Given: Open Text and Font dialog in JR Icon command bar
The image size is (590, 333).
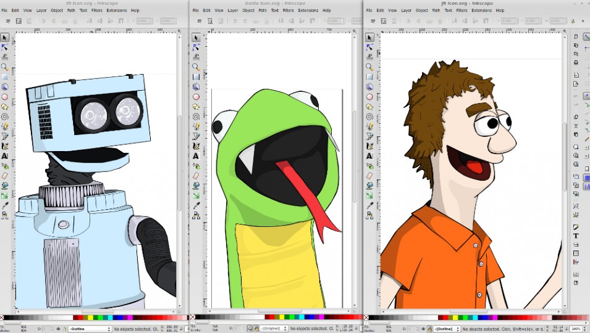Looking at the screenshot, I should (576, 236).
